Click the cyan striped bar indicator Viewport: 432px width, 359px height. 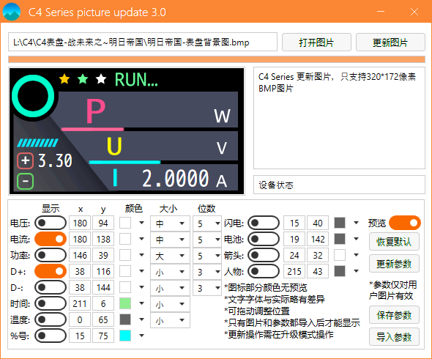38,143
